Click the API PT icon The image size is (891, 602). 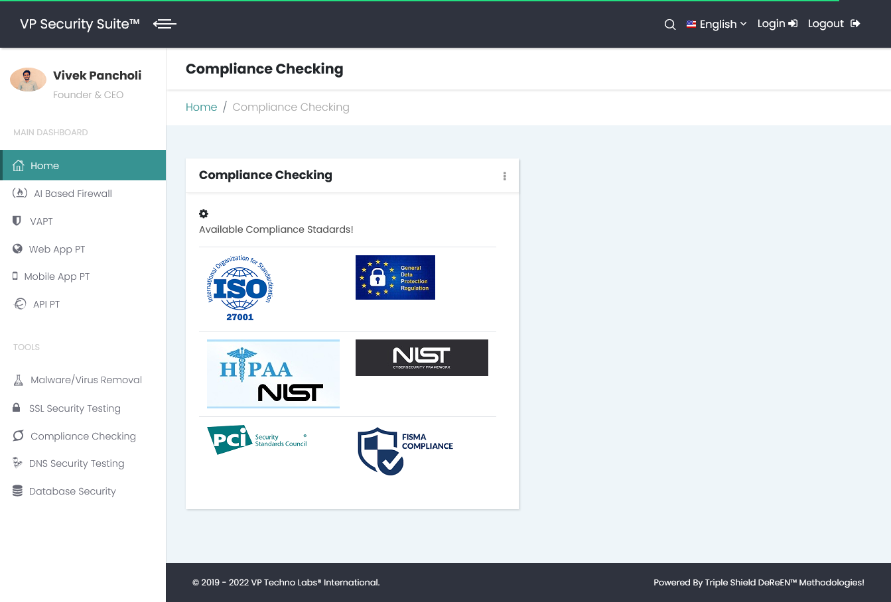20,304
